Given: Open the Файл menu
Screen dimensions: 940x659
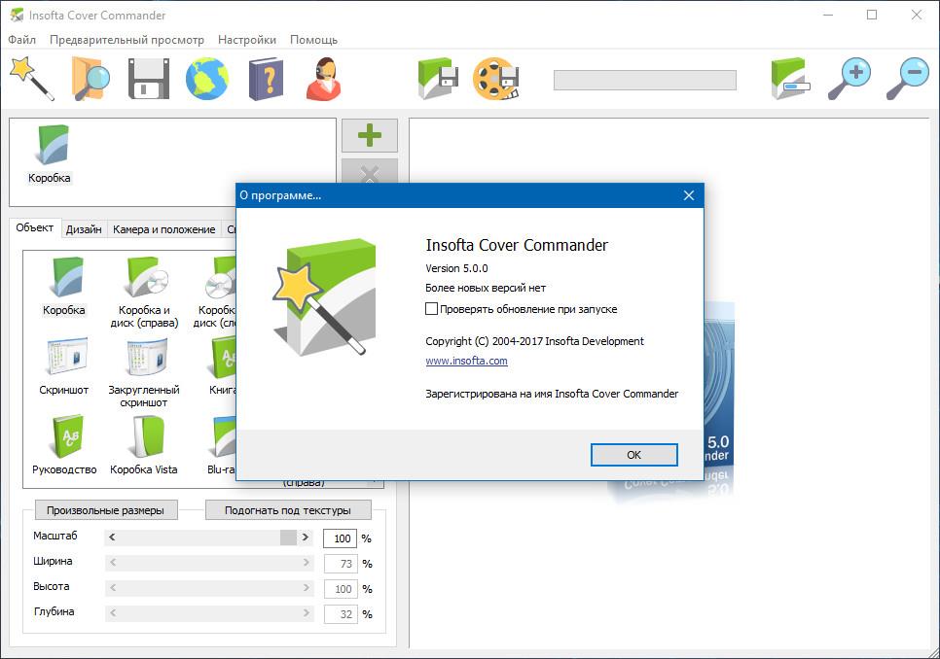Looking at the screenshot, I should [22, 40].
